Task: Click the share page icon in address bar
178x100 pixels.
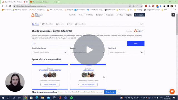Action: [x=137, y=6]
